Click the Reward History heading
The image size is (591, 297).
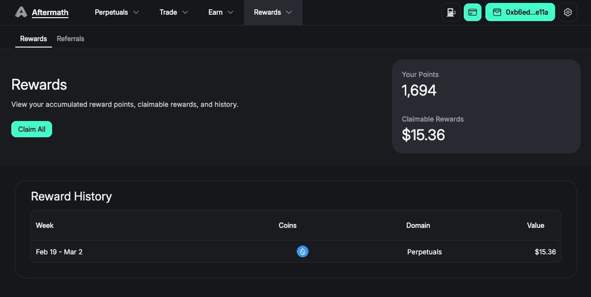(71, 196)
